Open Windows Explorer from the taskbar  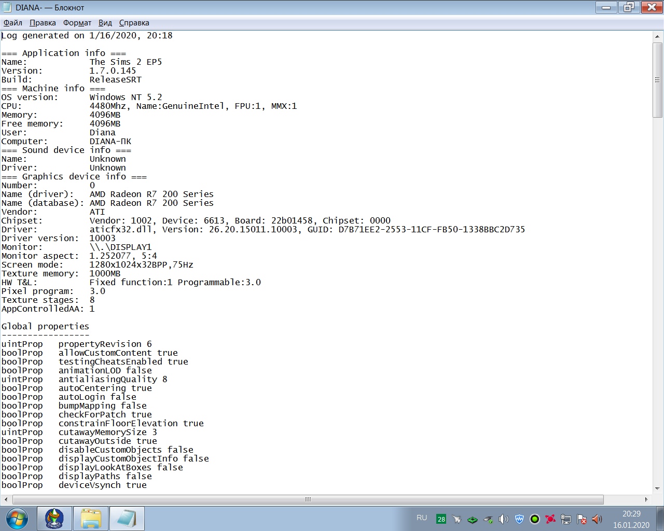coord(91,519)
